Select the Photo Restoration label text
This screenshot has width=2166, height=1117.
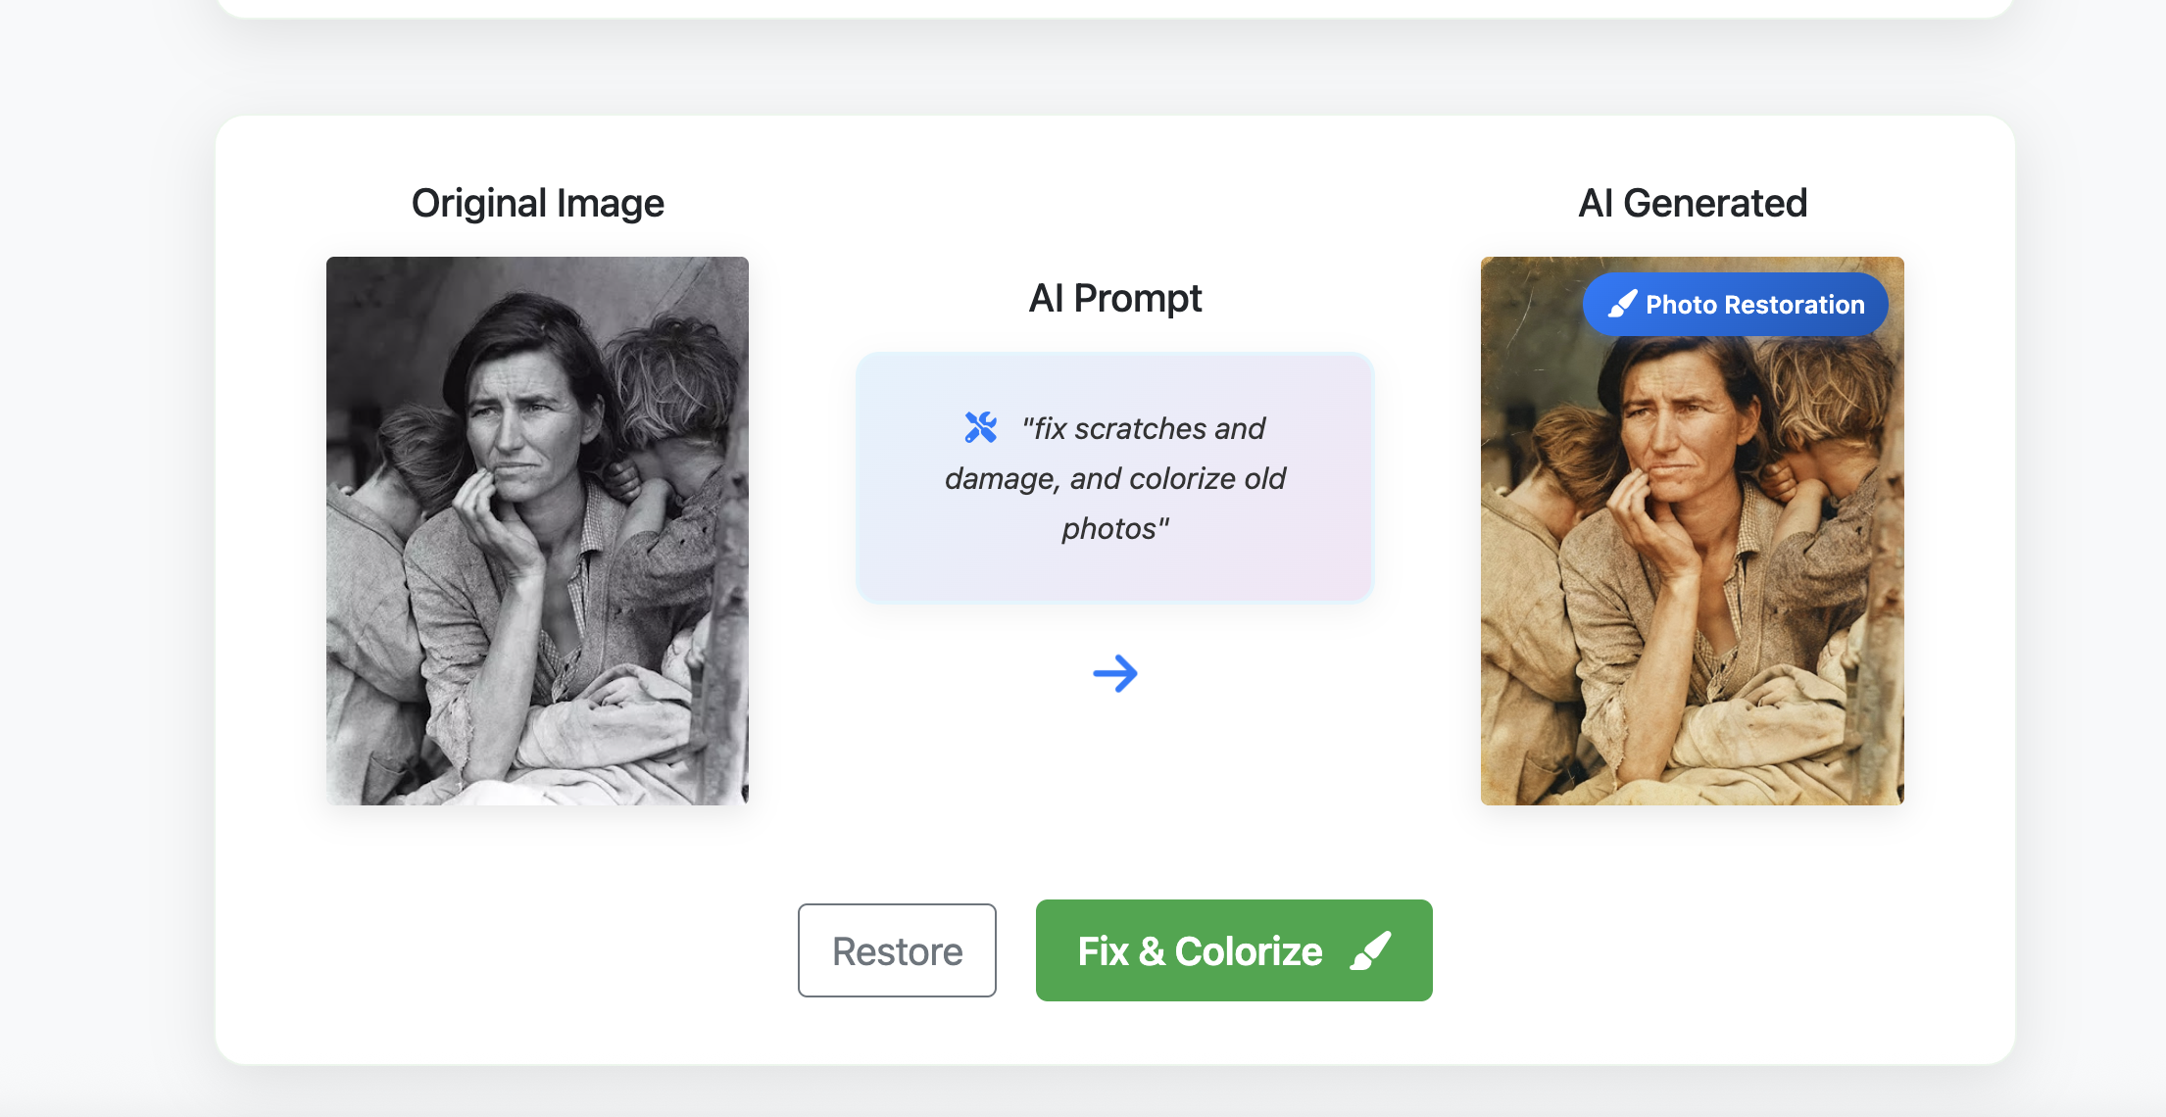coord(1753,305)
